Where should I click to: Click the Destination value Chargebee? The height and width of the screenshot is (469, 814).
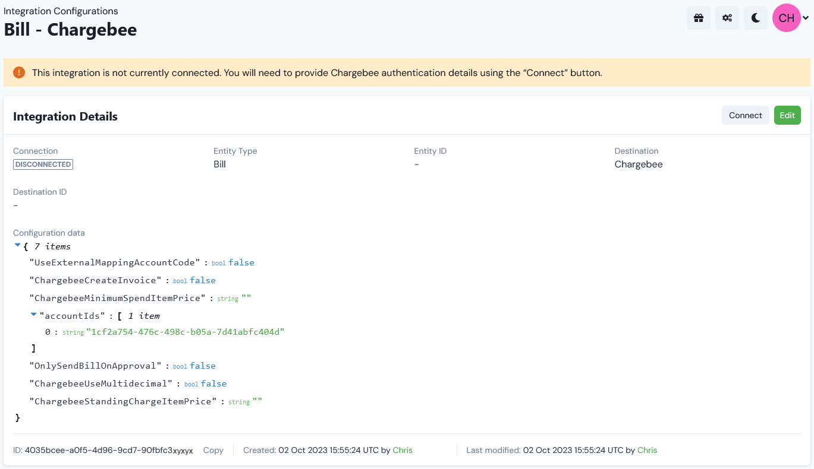coord(639,164)
